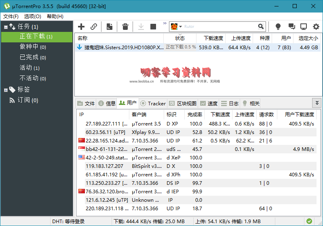Click the Create New Torrent file icon

coord(110,27)
